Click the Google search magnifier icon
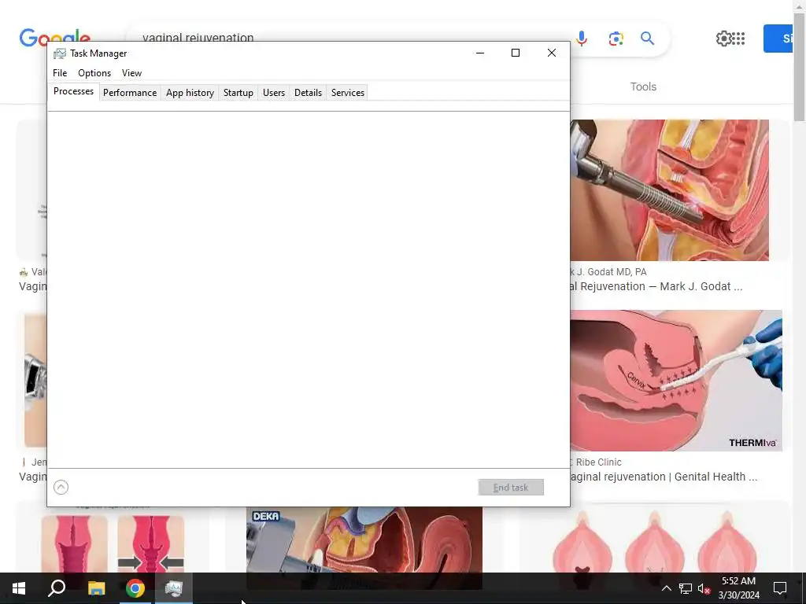The width and height of the screenshot is (806, 604). click(x=647, y=39)
